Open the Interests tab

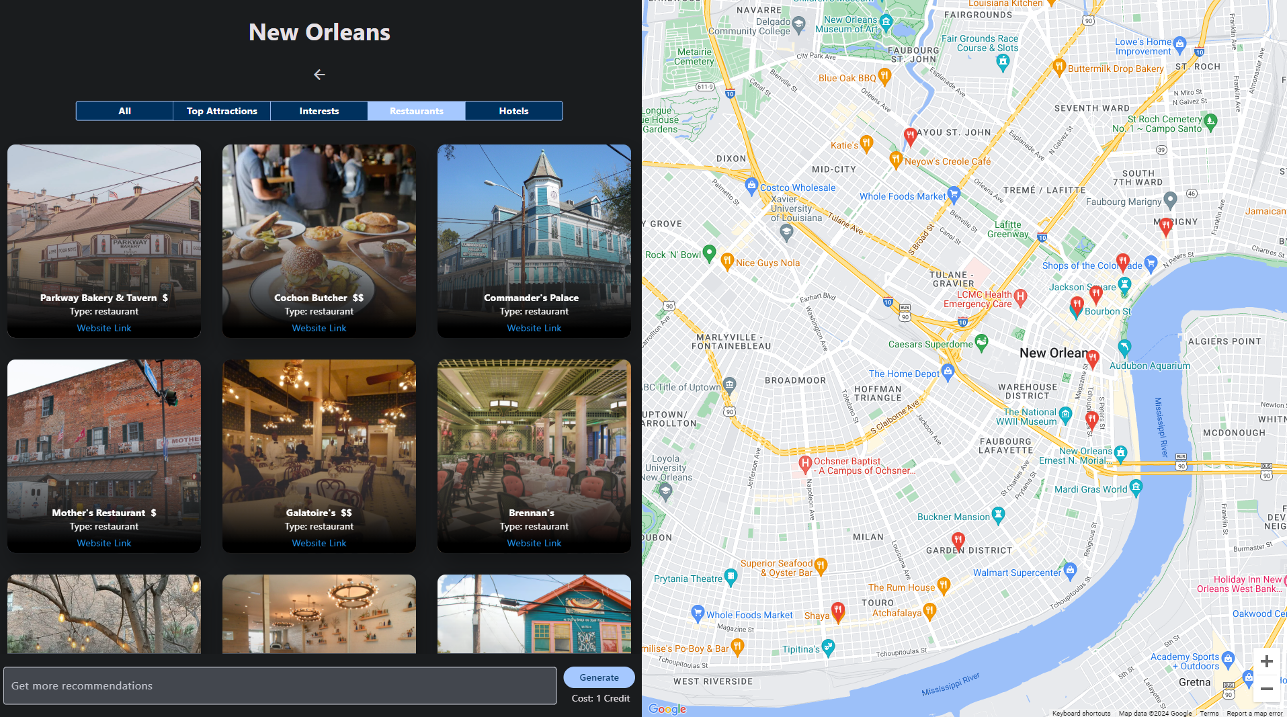pos(319,111)
